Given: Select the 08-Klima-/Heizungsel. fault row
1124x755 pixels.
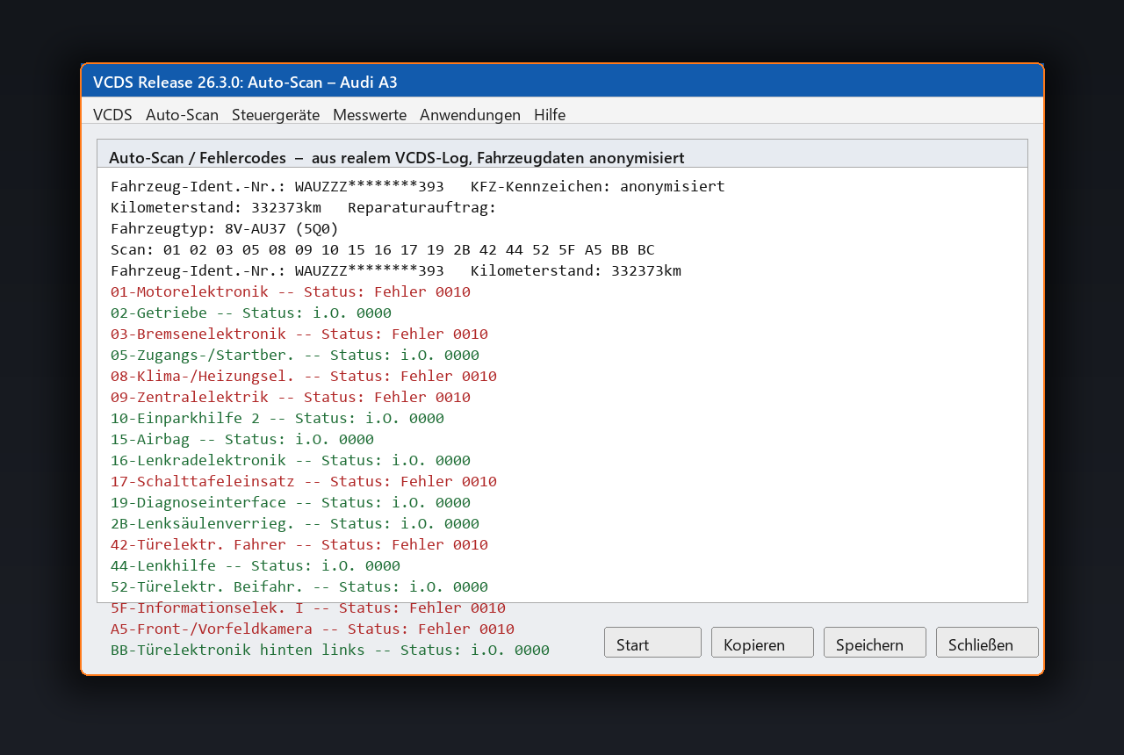Looking at the screenshot, I should pyautogui.click(x=304, y=376).
